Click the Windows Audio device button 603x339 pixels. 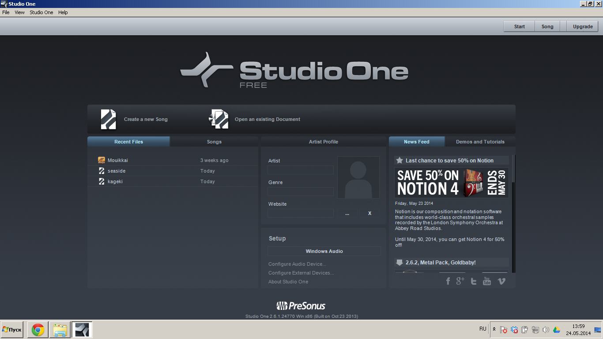324,251
